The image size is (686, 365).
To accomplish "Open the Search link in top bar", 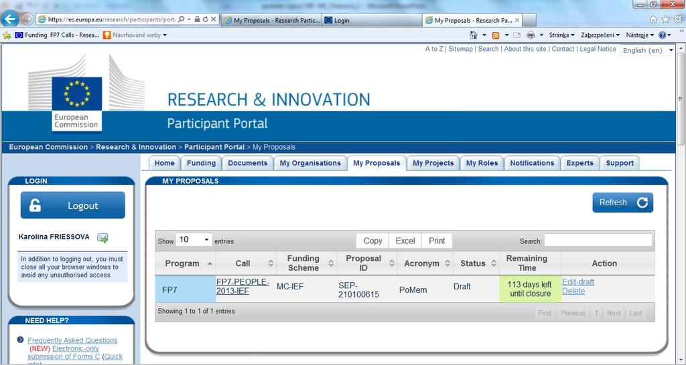I will 488,49.
